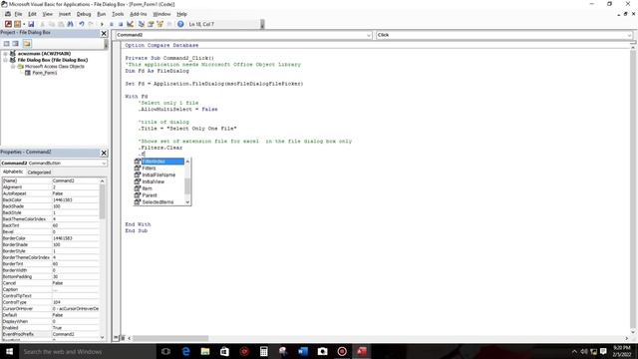This screenshot has height=359, width=638.
Task: Open the Edit menu
Action: [32, 14]
